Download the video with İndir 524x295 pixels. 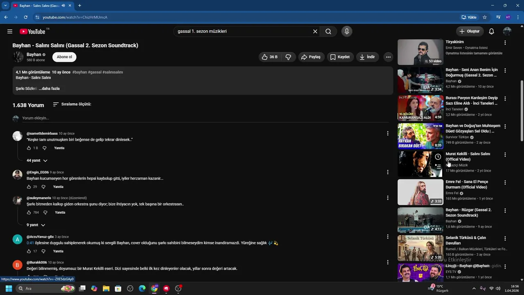coord(367,57)
